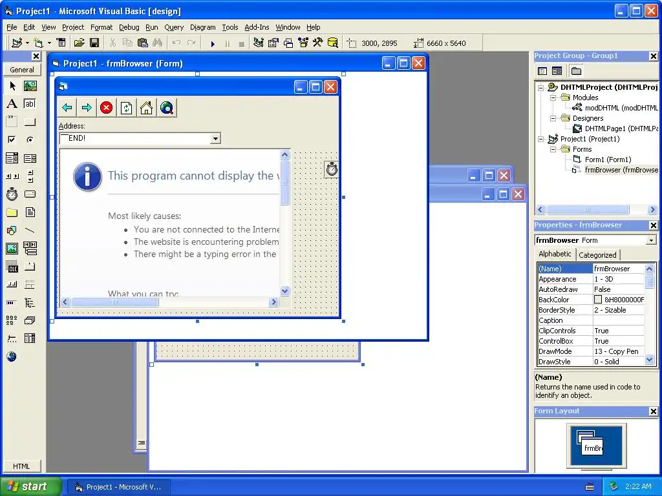Image resolution: width=662 pixels, height=496 pixels.
Task: Pick the Line control tool
Action: 30,231
